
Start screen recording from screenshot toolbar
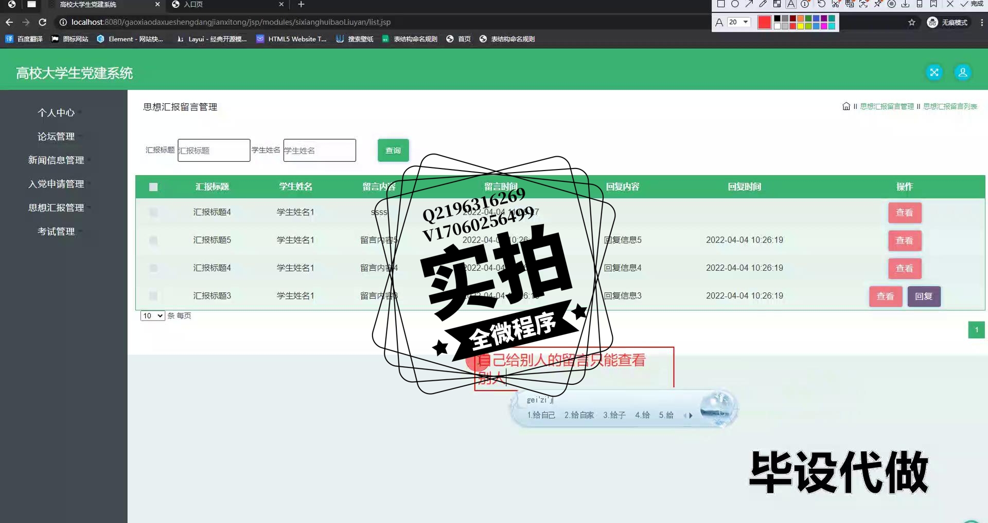(892, 4)
